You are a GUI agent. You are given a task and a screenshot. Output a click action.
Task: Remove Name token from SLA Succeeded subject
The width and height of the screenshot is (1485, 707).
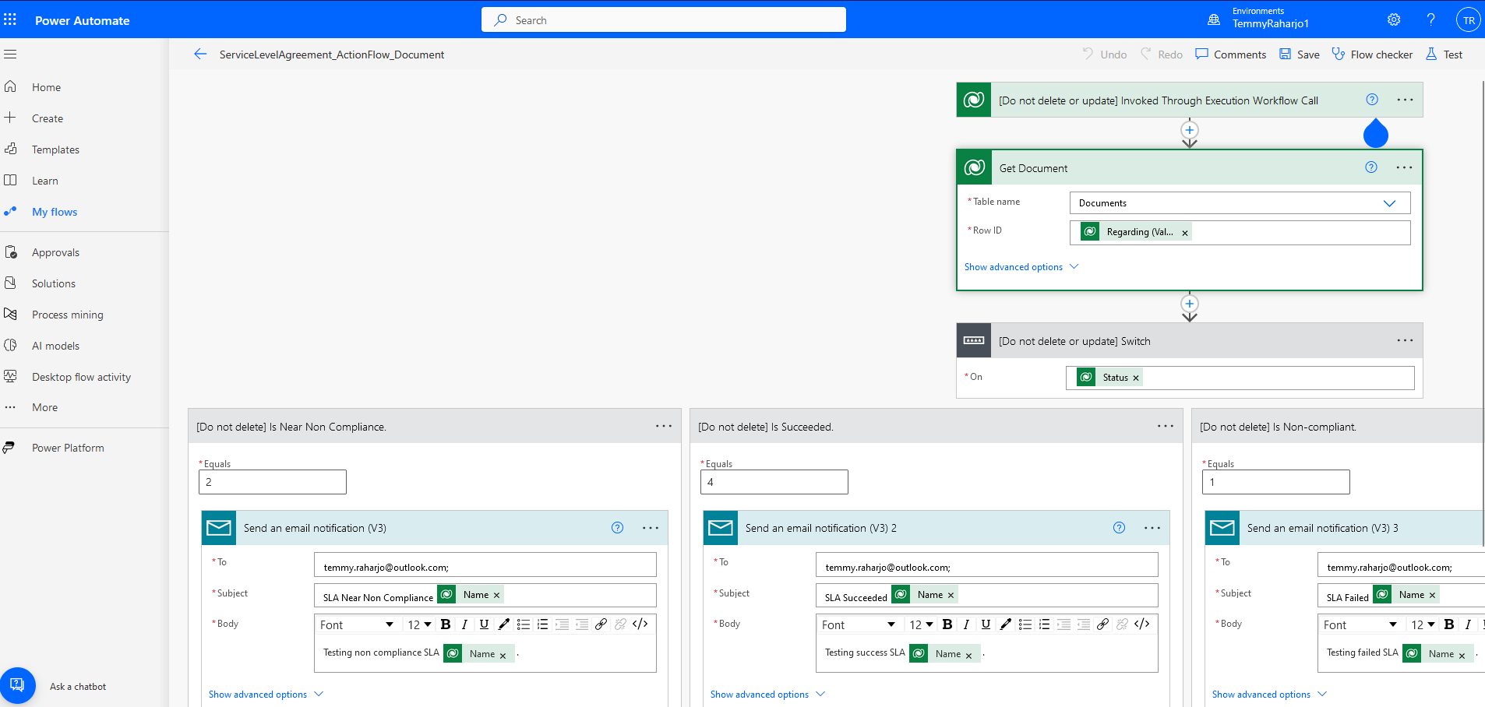951,596
